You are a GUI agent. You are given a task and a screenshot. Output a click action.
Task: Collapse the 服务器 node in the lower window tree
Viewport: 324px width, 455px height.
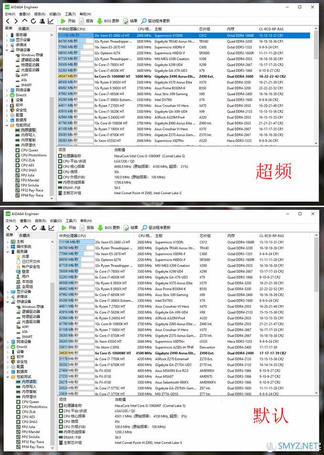pos(8,252)
